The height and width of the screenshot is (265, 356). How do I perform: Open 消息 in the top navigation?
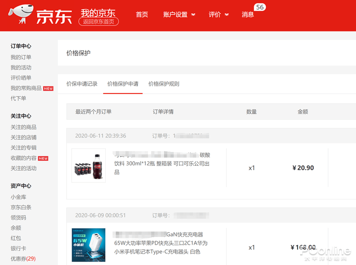click(x=248, y=15)
